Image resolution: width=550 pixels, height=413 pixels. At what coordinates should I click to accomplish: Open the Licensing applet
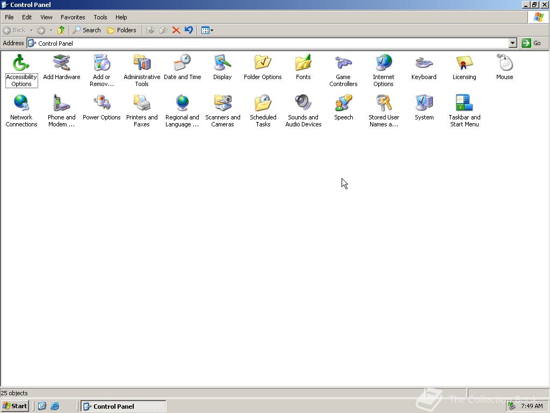[465, 67]
